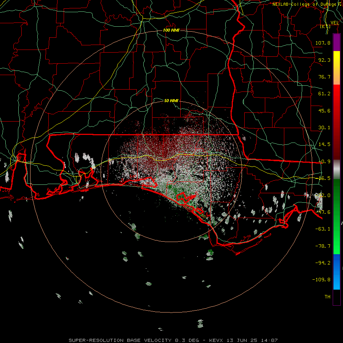Screen dimensions: 343x343
Task: Click the Super-Resolution Base Velocity caption
Action: pyautogui.click(x=173, y=340)
